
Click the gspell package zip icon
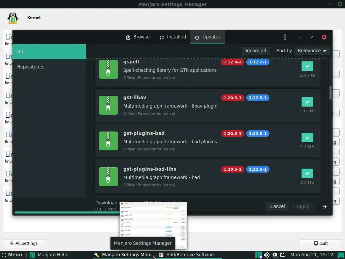pos(108,69)
